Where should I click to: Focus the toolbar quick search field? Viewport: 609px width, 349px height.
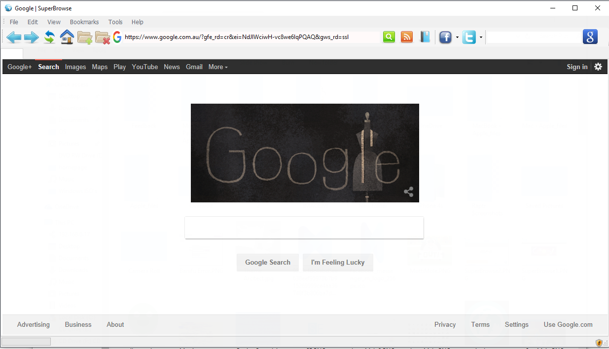coord(534,37)
